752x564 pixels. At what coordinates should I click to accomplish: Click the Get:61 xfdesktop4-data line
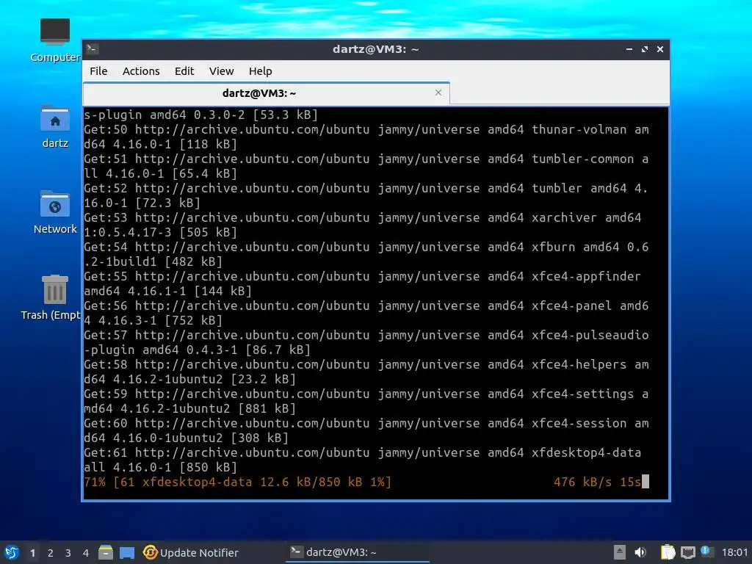pos(363,460)
